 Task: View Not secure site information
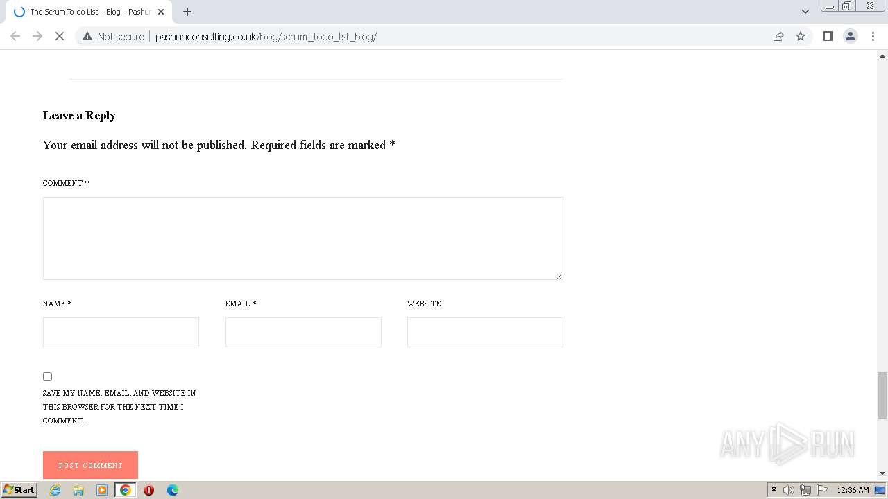pyautogui.click(x=113, y=36)
